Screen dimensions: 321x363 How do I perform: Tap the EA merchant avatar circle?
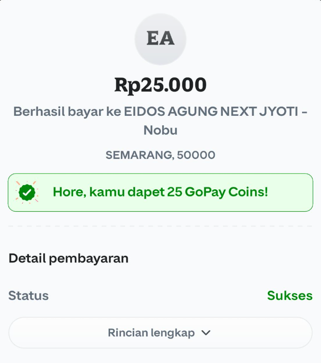pyautogui.click(x=160, y=39)
